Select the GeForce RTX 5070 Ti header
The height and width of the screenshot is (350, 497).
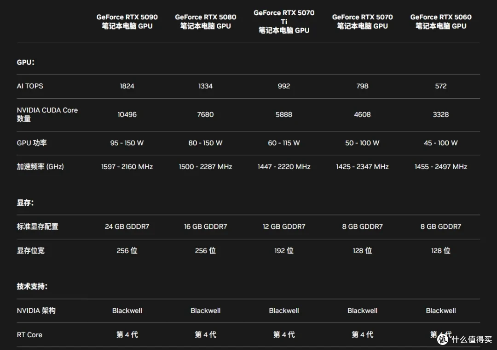click(284, 22)
